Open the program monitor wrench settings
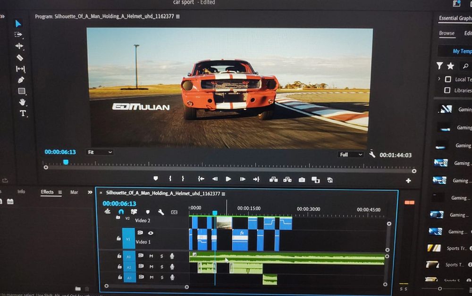Image resolution: width=472 pixels, height=296 pixels. click(372, 155)
